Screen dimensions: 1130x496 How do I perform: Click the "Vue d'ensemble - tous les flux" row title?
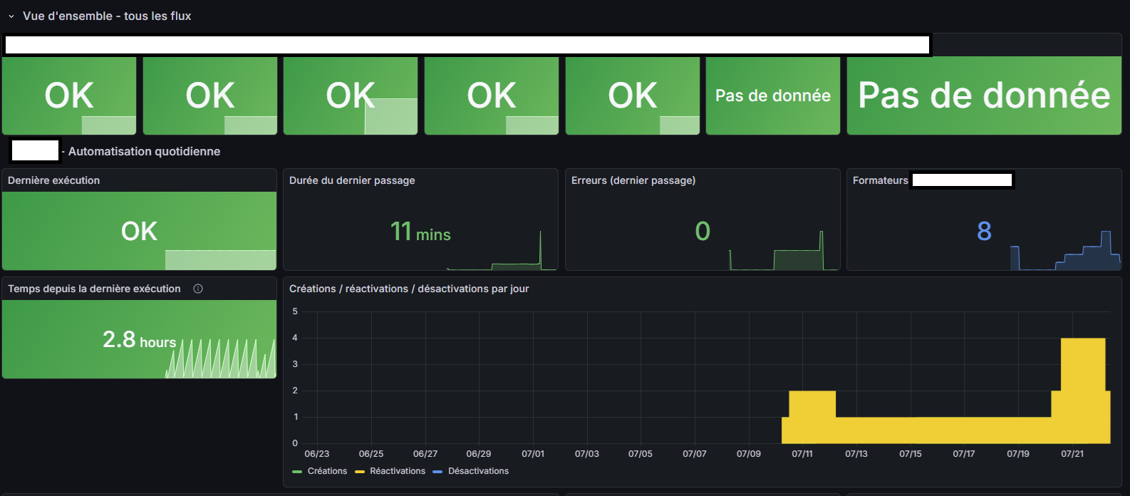pos(107,16)
